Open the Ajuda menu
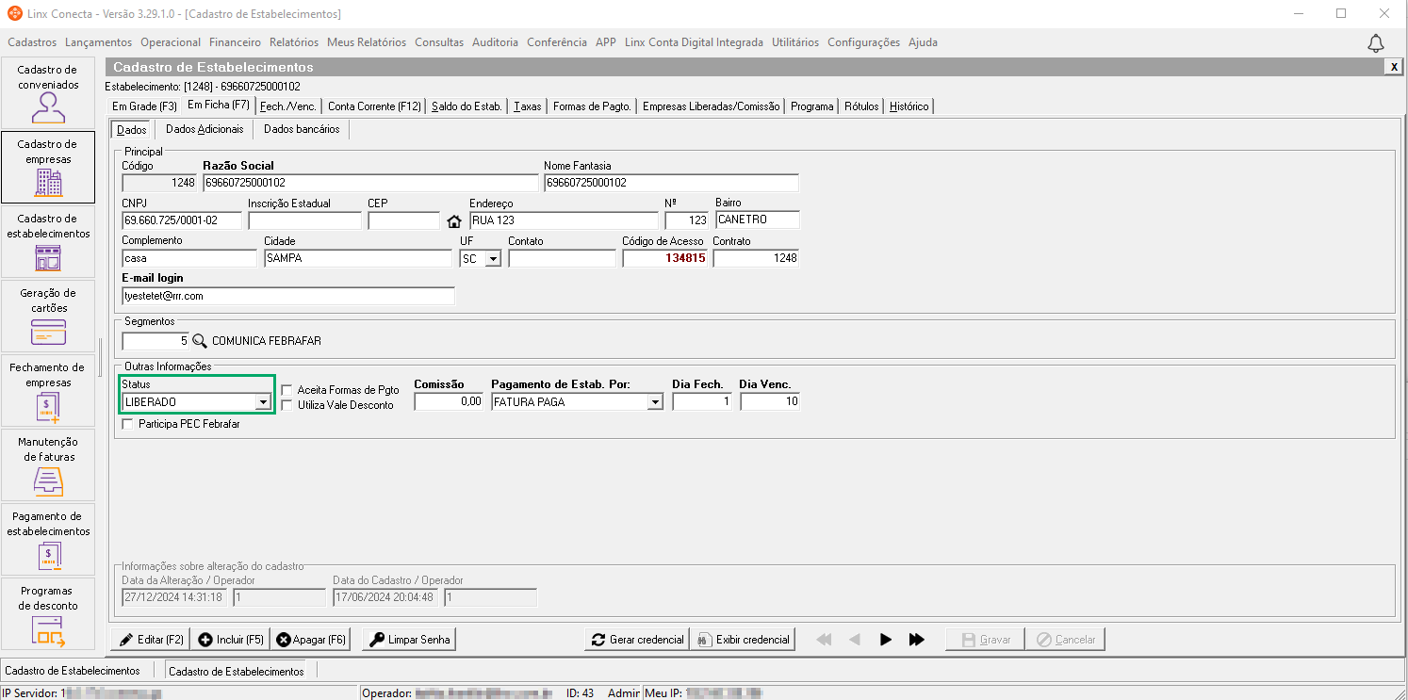 click(x=923, y=42)
